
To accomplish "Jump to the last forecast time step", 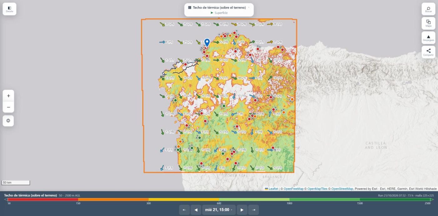I will point(253,210).
